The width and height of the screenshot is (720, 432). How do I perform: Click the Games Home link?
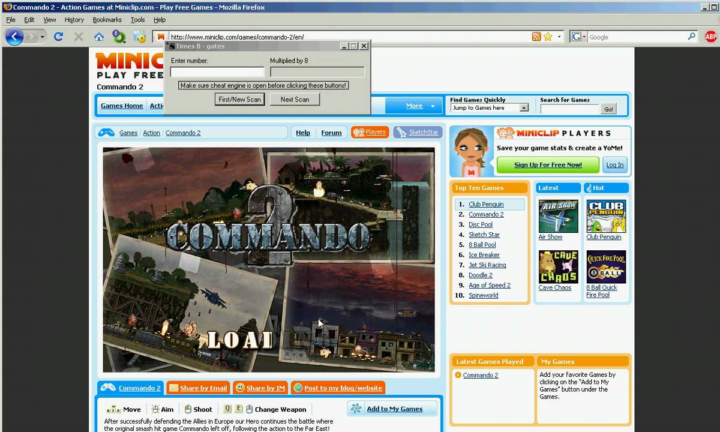(x=122, y=106)
